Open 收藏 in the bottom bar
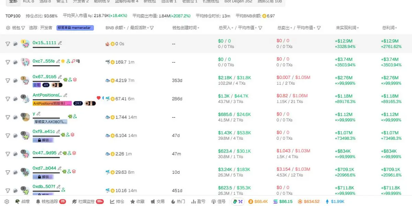 click(137, 202)
